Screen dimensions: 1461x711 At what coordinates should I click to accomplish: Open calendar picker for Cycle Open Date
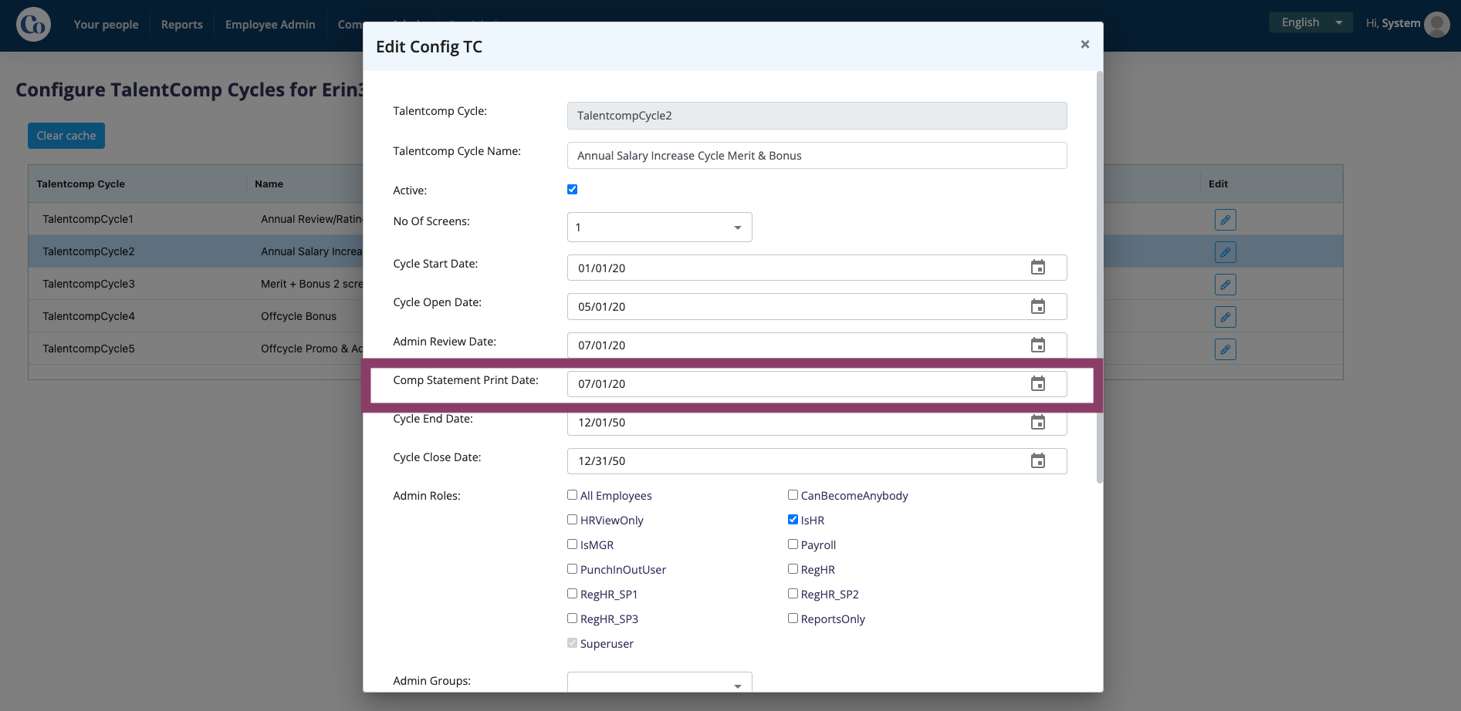click(x=1038, y=306)
